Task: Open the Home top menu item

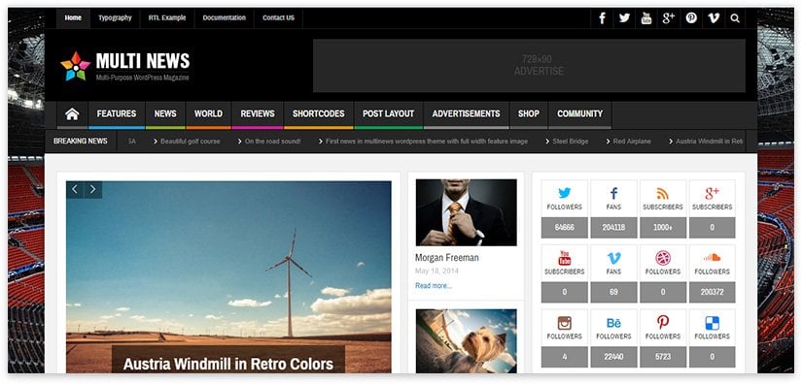Action: [73, 17]
